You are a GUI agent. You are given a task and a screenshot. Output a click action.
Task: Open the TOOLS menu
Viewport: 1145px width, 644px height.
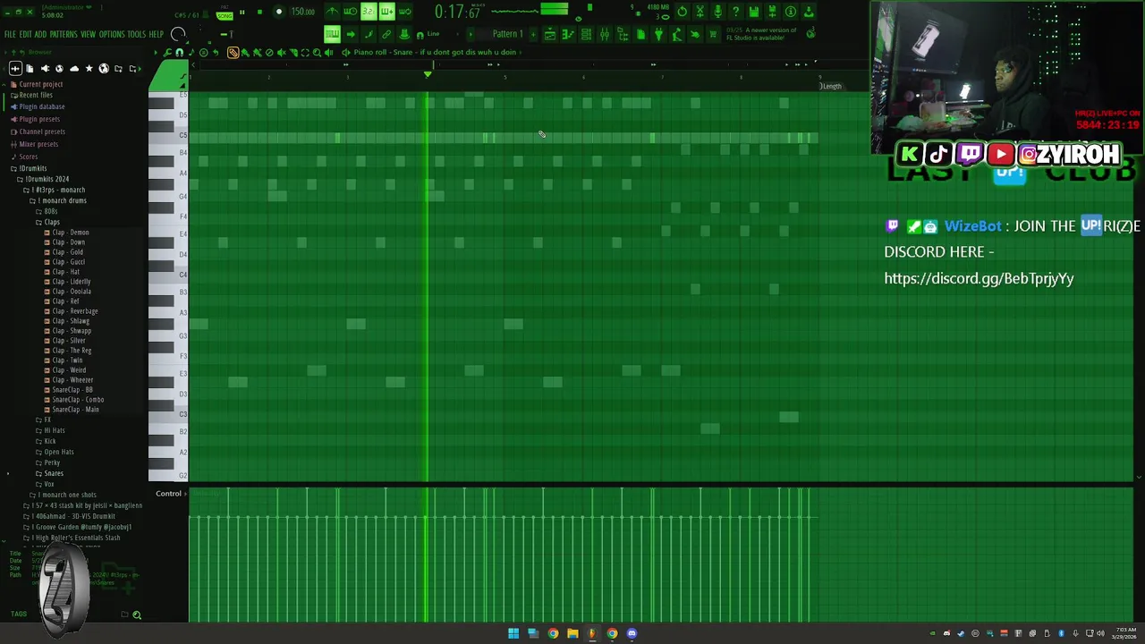point(136,34)
